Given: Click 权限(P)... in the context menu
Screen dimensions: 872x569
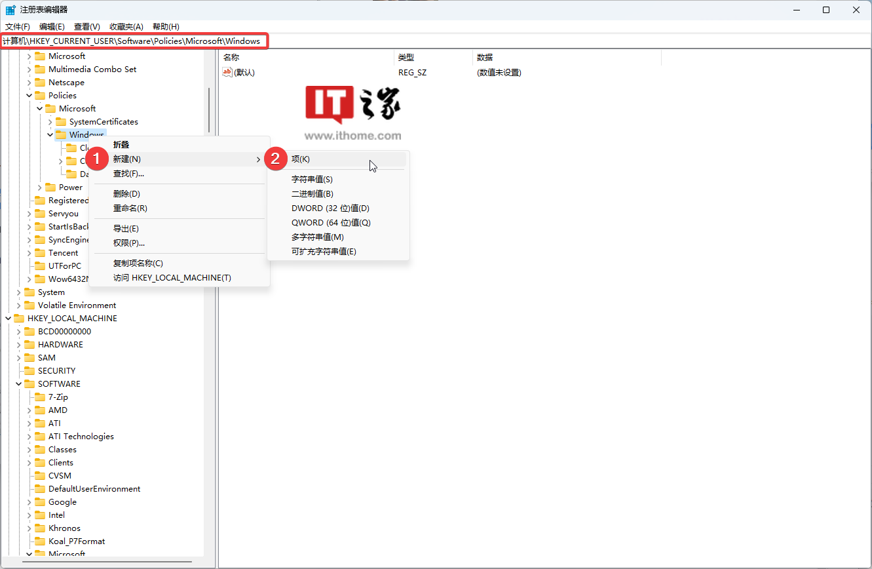Looking at the screenshot, I should click(129, 243).
